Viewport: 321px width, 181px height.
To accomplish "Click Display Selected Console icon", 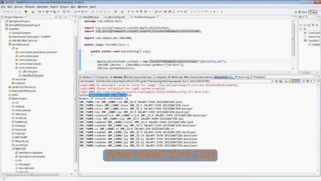I will point(307,81).
